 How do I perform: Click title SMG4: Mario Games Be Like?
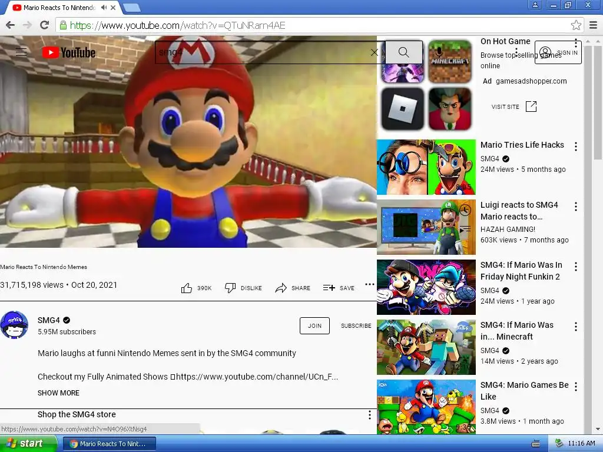525,391
